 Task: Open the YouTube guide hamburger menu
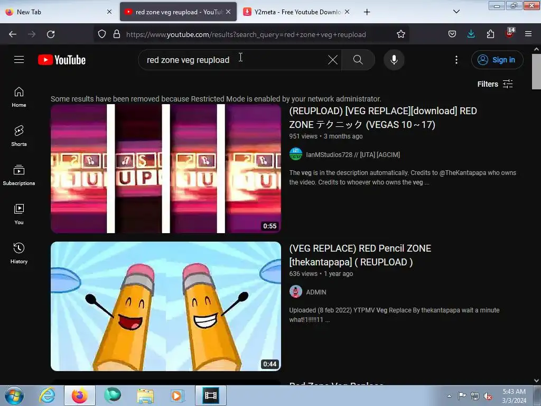(19, 60)
